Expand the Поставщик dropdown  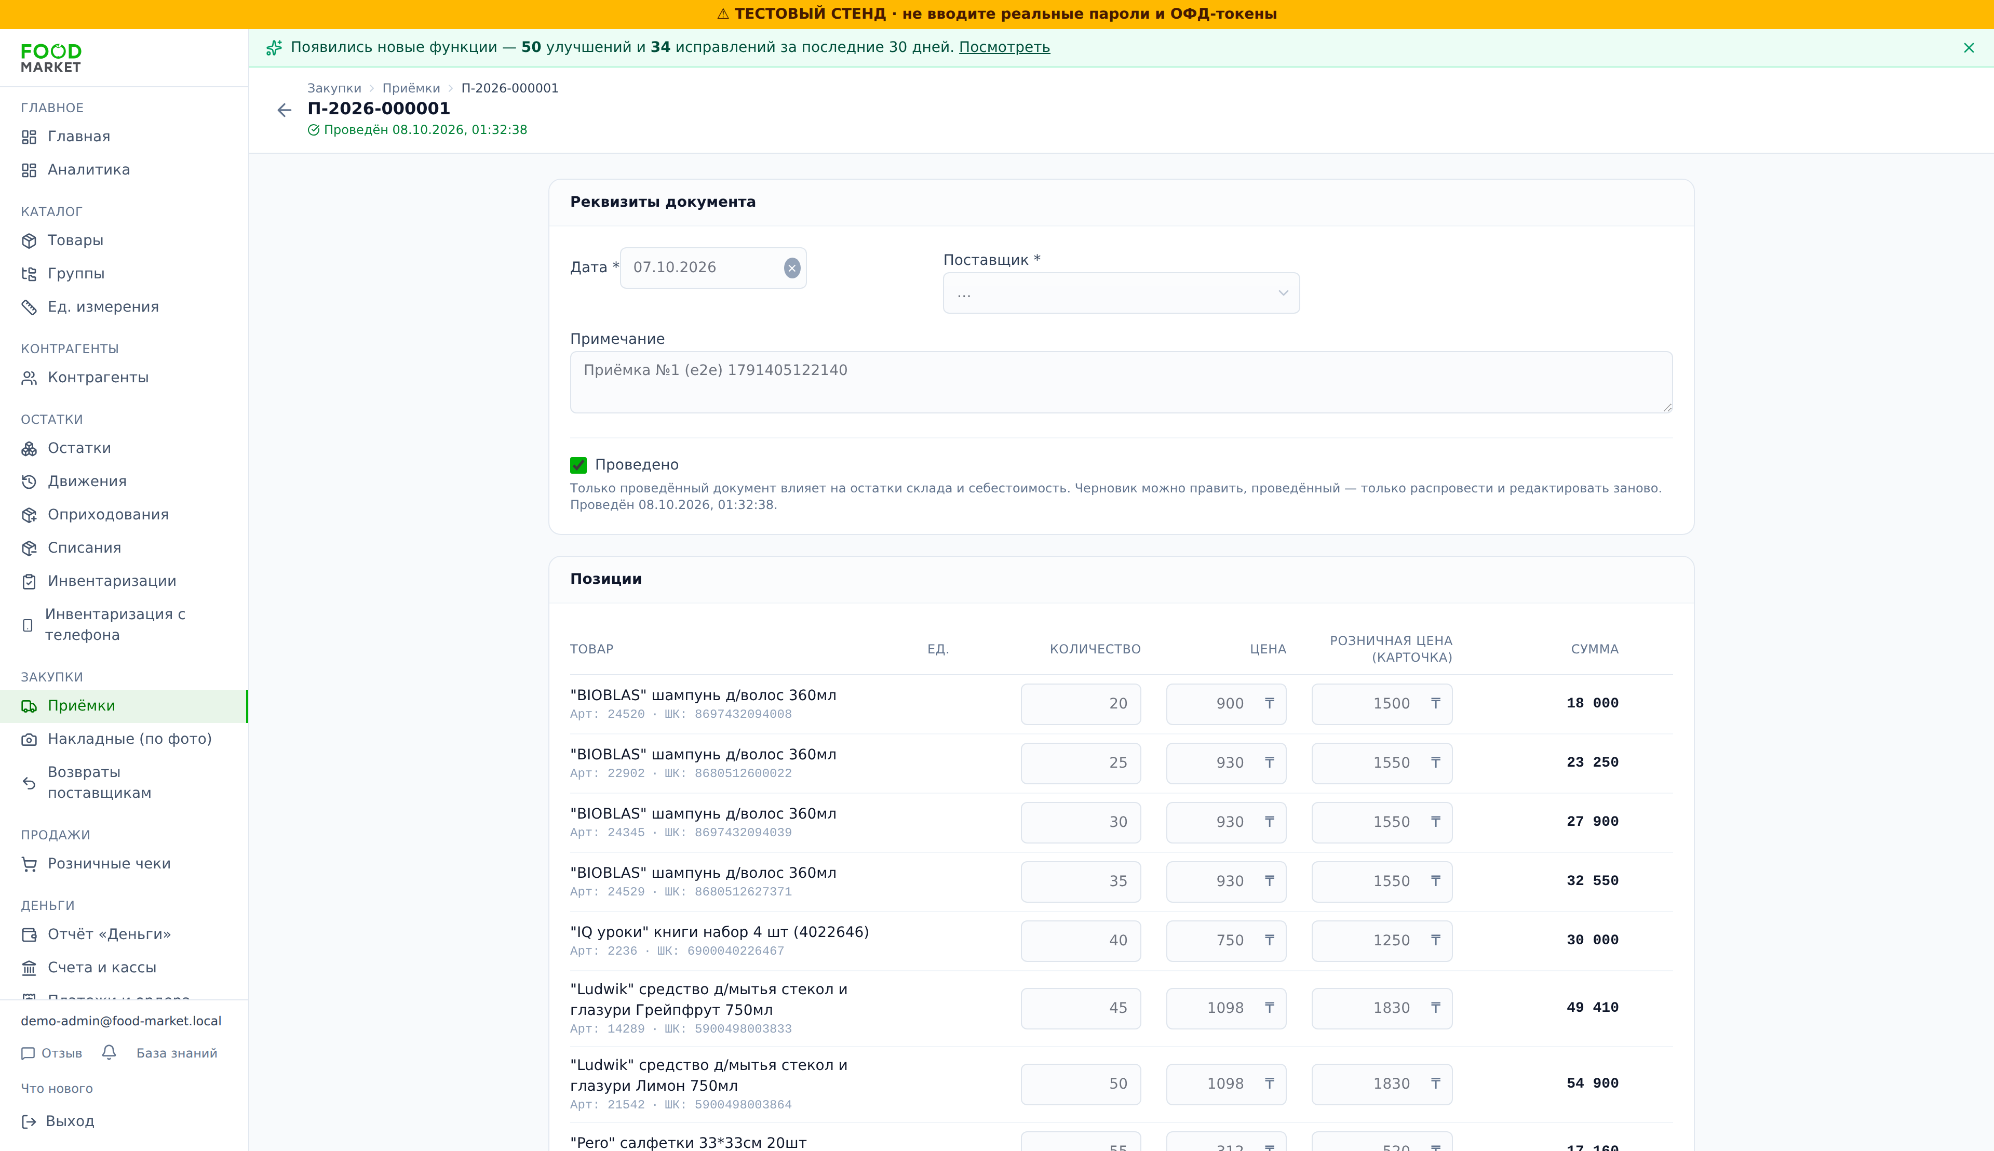click(1121, 293)
